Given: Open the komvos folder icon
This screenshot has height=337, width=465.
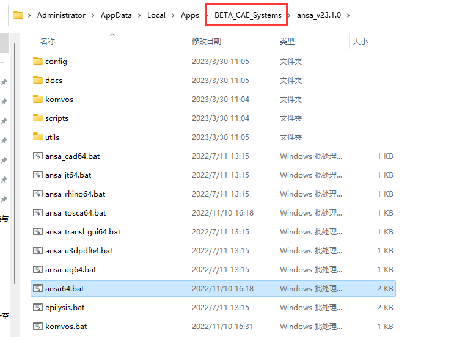Looking at the screenshot, I should pyautogui.click(x=38, y=99).
